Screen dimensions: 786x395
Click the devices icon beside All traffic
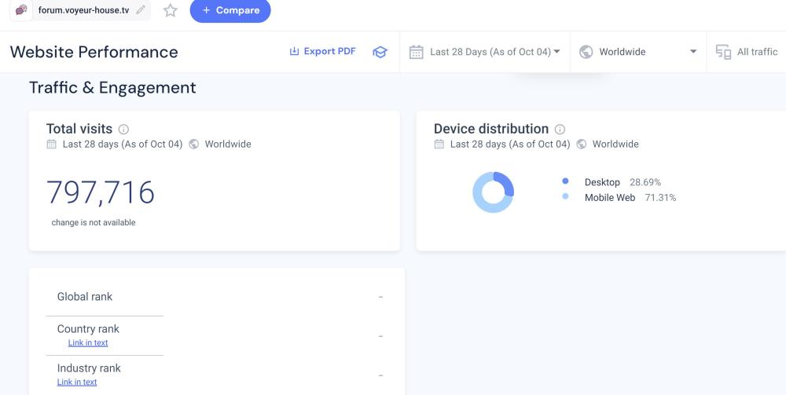(x=723, y=52)
